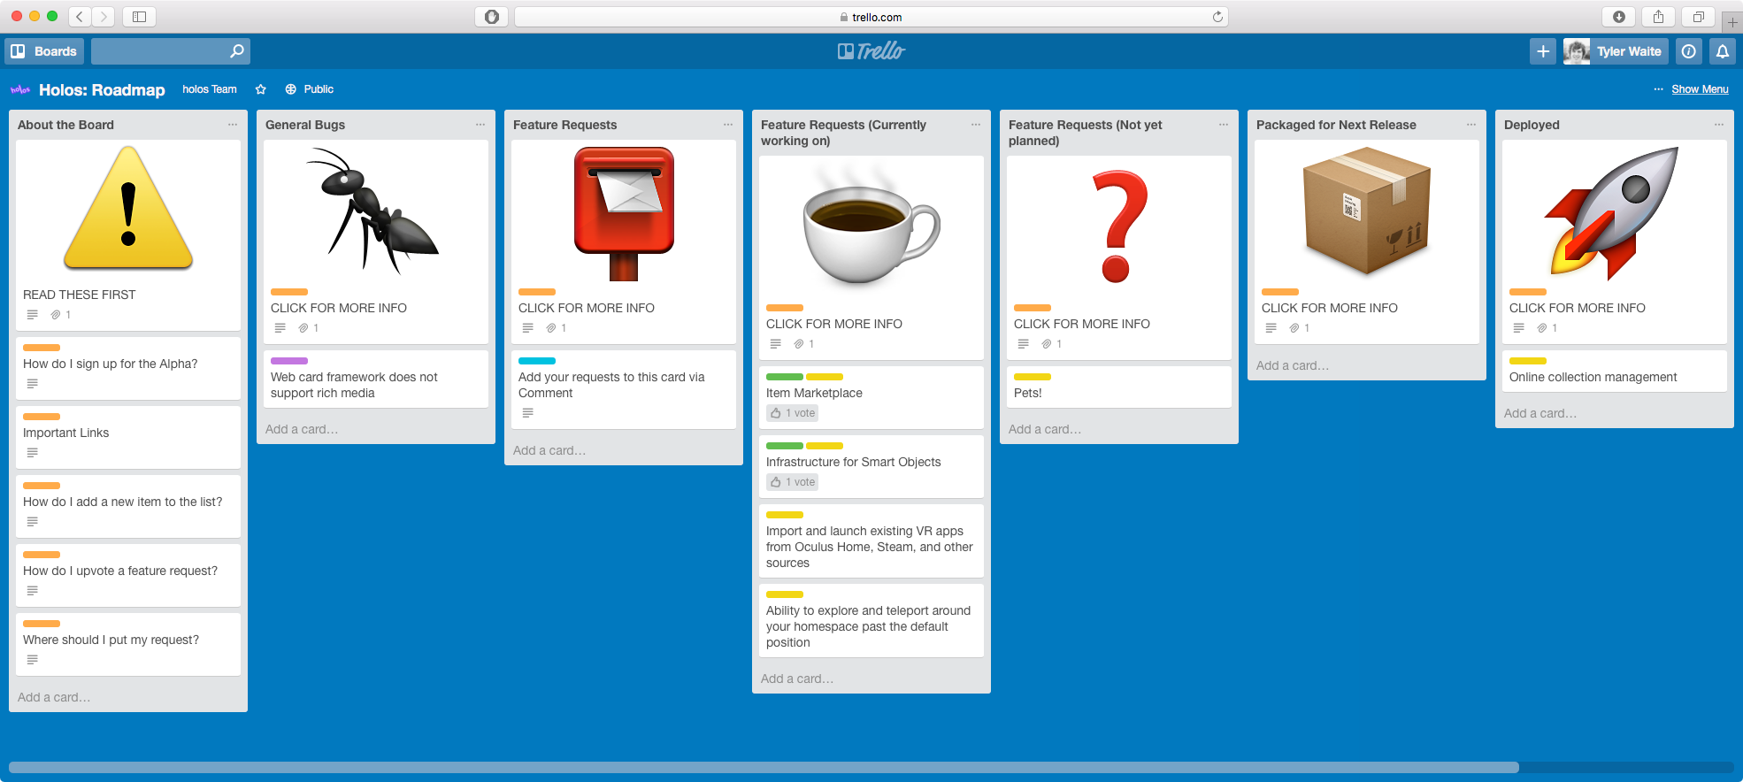Open Infrastructure for Smart Objects card
Image resolution: width=1743 pixels, height=782 pixels.
pos(871,466)
